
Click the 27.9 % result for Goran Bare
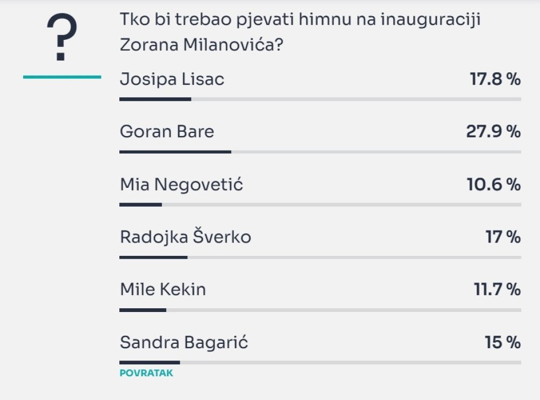[x=493, y=132]
